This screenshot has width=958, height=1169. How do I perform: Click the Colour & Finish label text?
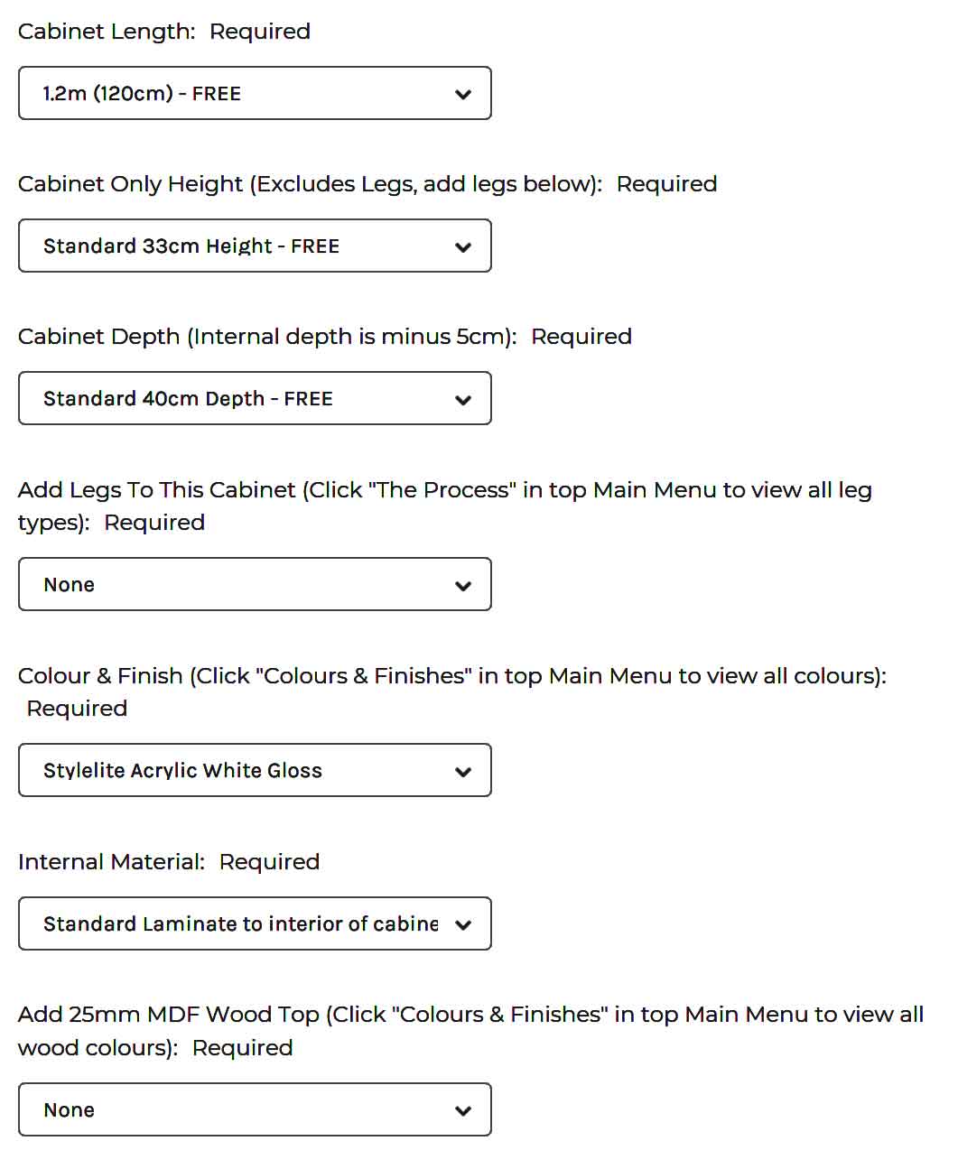click(451, 676)
